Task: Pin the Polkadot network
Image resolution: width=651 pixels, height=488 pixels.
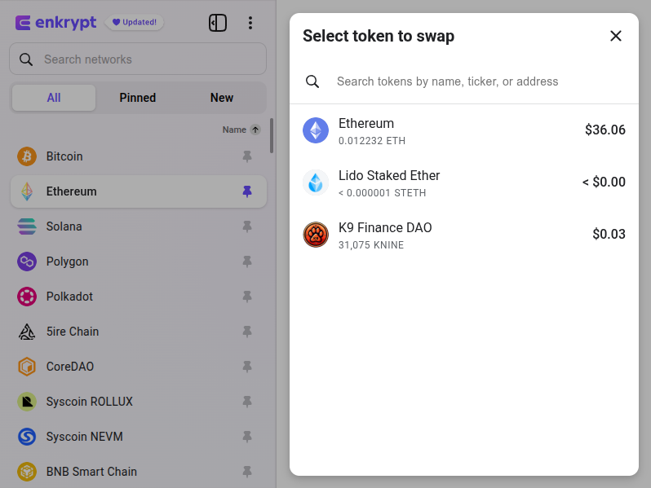Action: (x=247, y=297)
